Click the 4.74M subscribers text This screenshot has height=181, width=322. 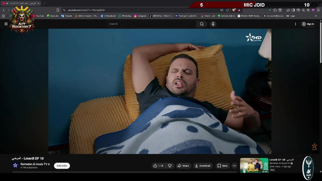(x=29, y=168)
